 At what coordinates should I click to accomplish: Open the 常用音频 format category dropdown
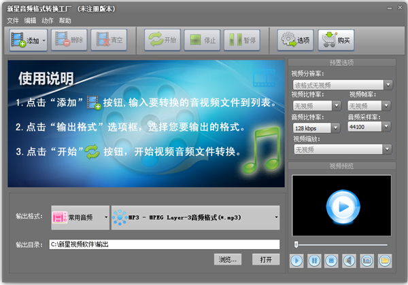click(80, 217)
